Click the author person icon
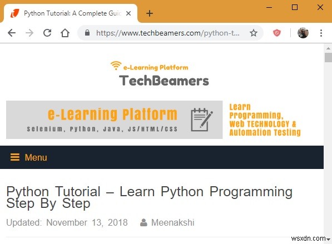332x244 pixels. pos(143,223)
